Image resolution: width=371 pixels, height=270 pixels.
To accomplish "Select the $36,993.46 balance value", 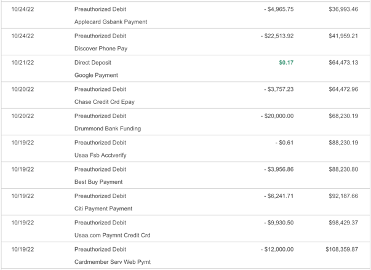I will click(x=343, y=9).
